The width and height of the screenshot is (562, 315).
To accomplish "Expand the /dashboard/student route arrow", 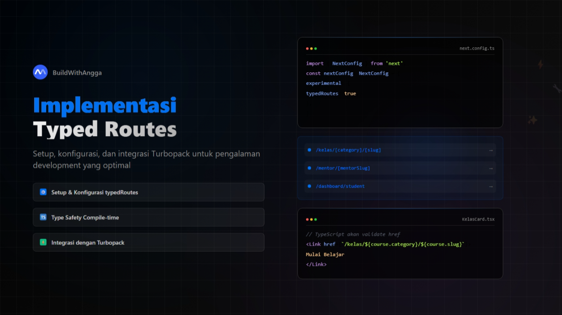I will 490,187.
